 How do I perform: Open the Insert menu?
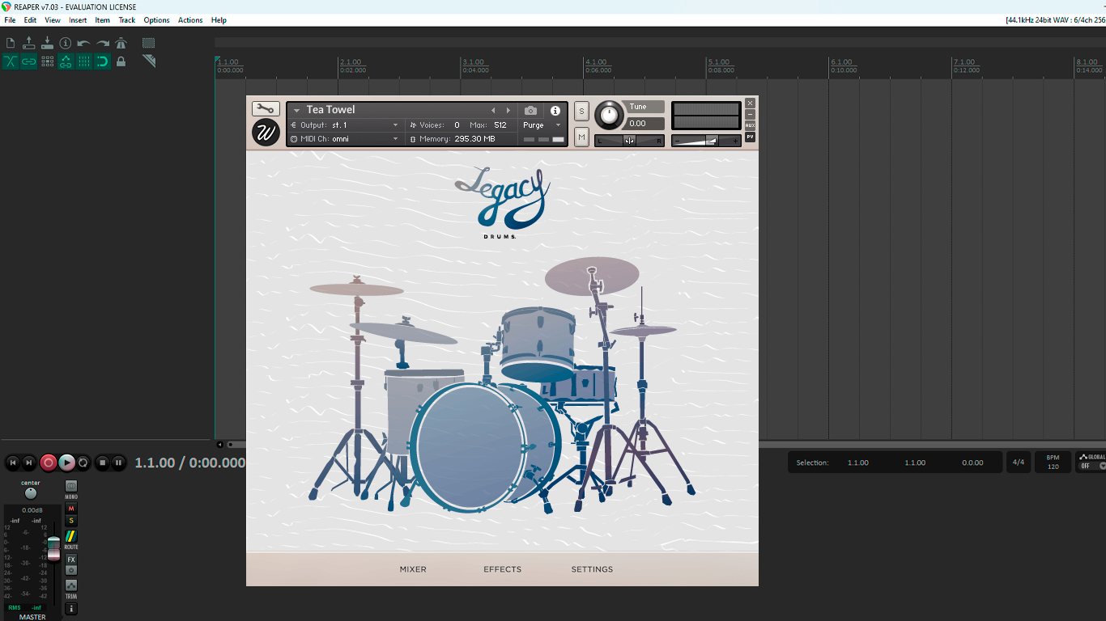click(78, 20)
